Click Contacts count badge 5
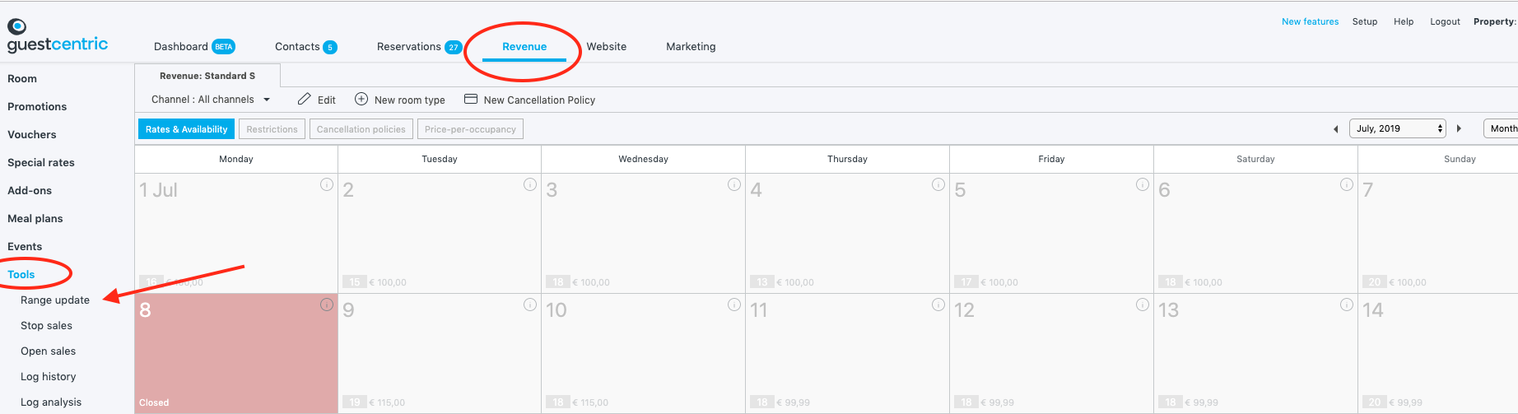The width and height of the screenshot is (1518, 414). coord(330,47)
